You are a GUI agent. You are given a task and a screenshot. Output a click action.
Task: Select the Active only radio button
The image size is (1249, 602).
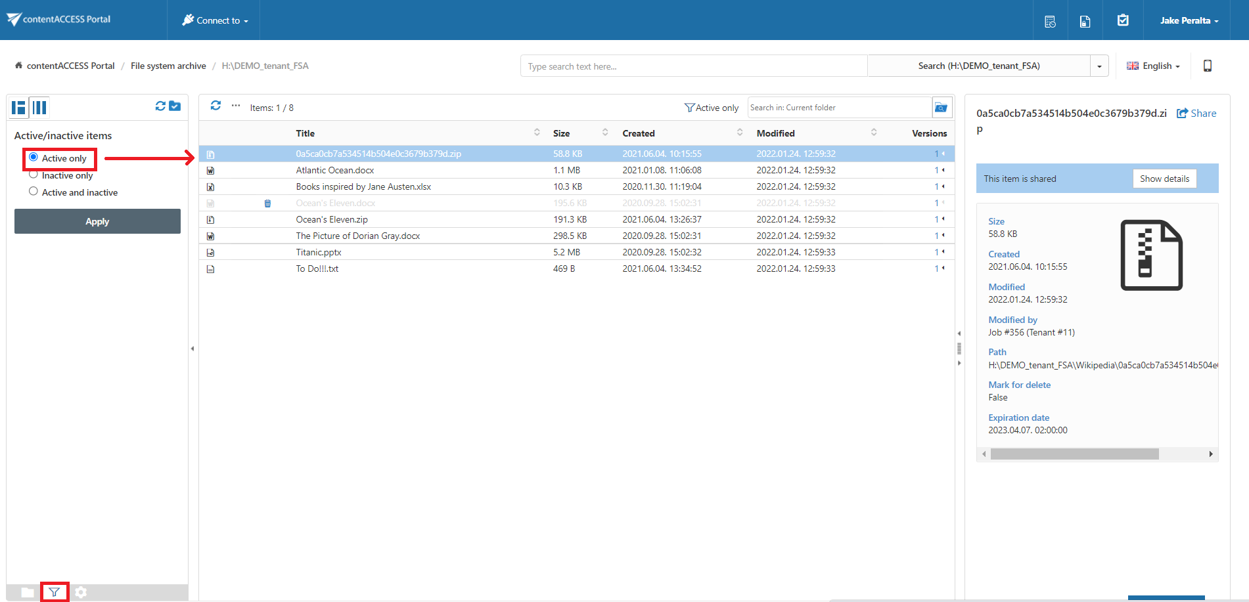point(34,158)
